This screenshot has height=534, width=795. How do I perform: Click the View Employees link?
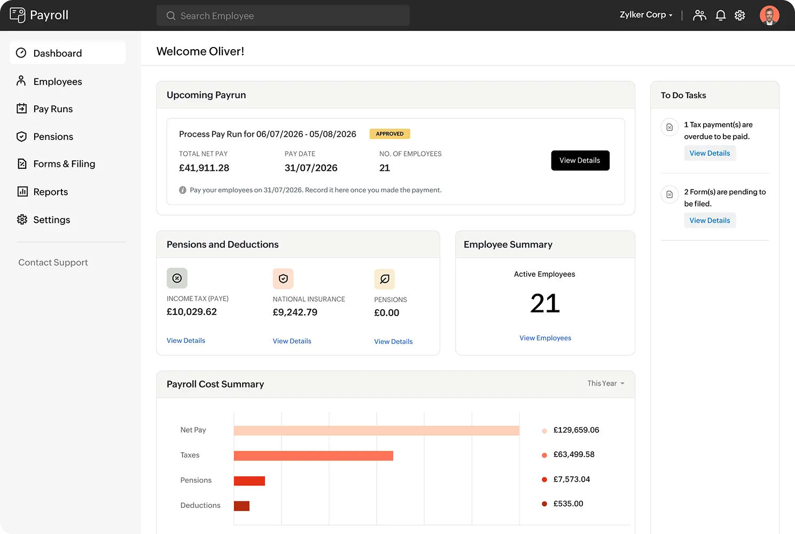(545, 338)
